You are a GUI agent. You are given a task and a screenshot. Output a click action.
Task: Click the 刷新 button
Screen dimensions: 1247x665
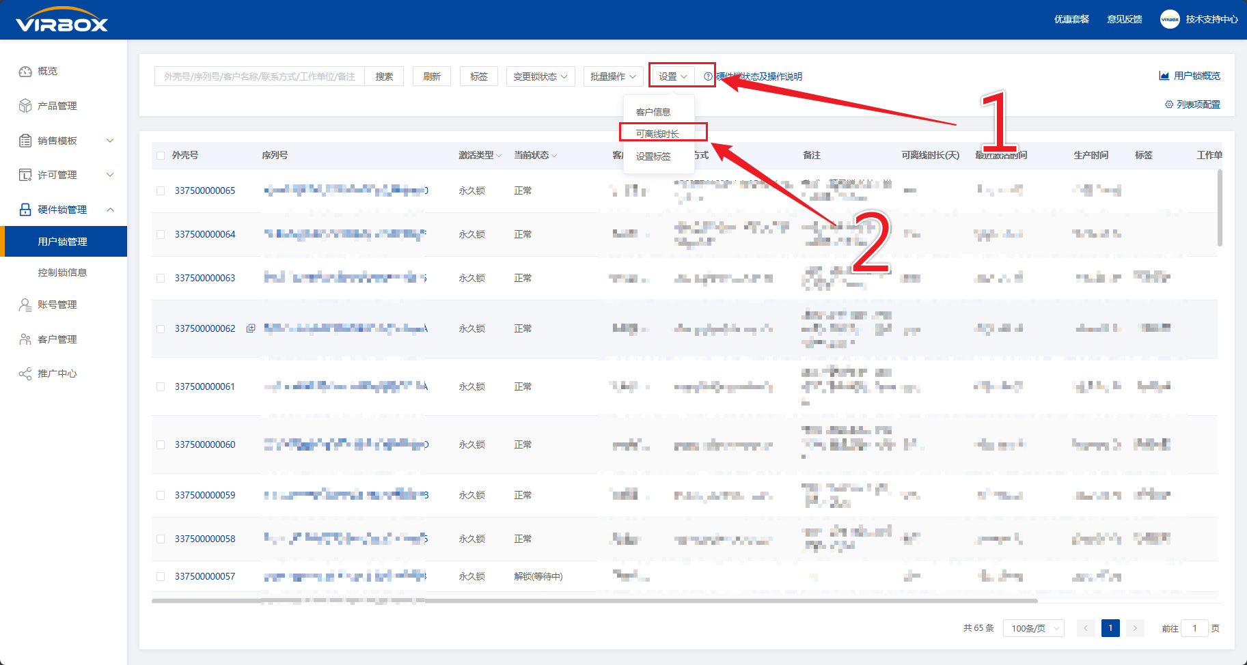tap(432, 76)
